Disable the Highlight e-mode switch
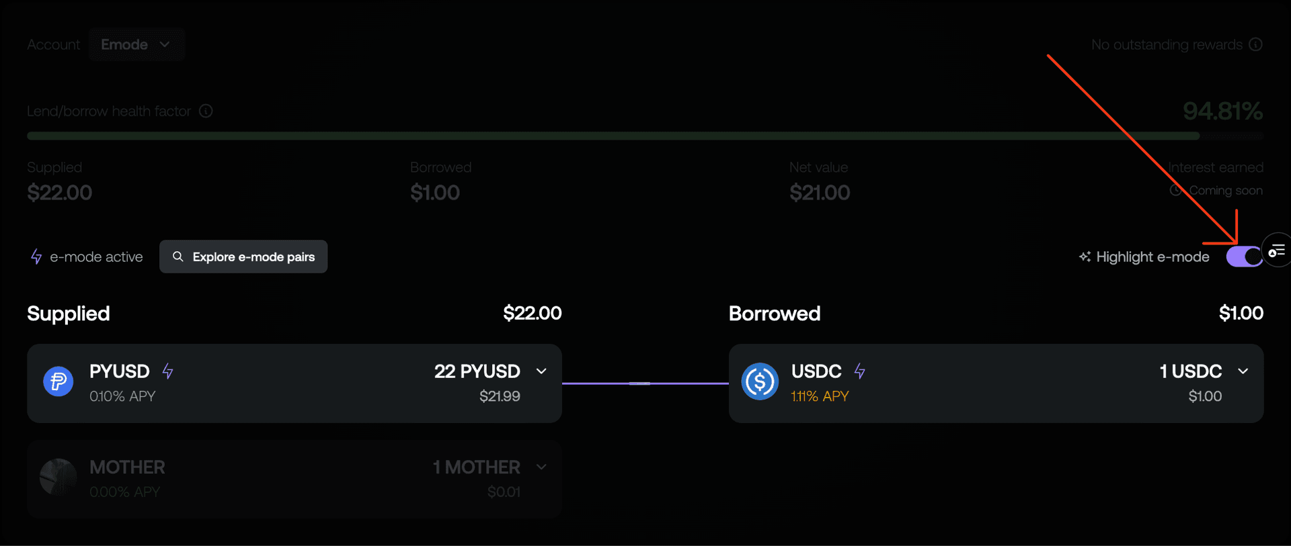 pos(1243,257)
